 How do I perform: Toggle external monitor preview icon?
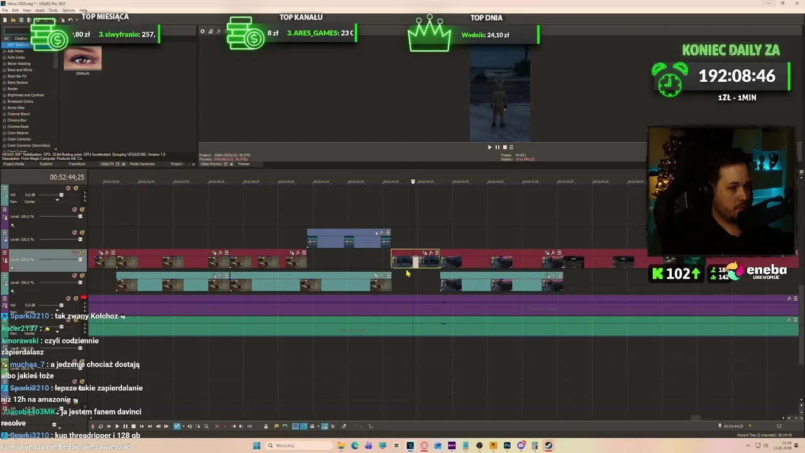(211, 31)
